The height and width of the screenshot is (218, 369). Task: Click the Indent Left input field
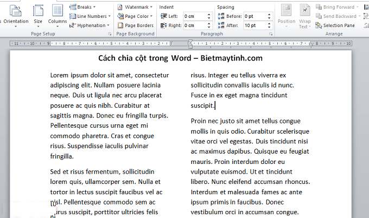[x=194, y=16]
